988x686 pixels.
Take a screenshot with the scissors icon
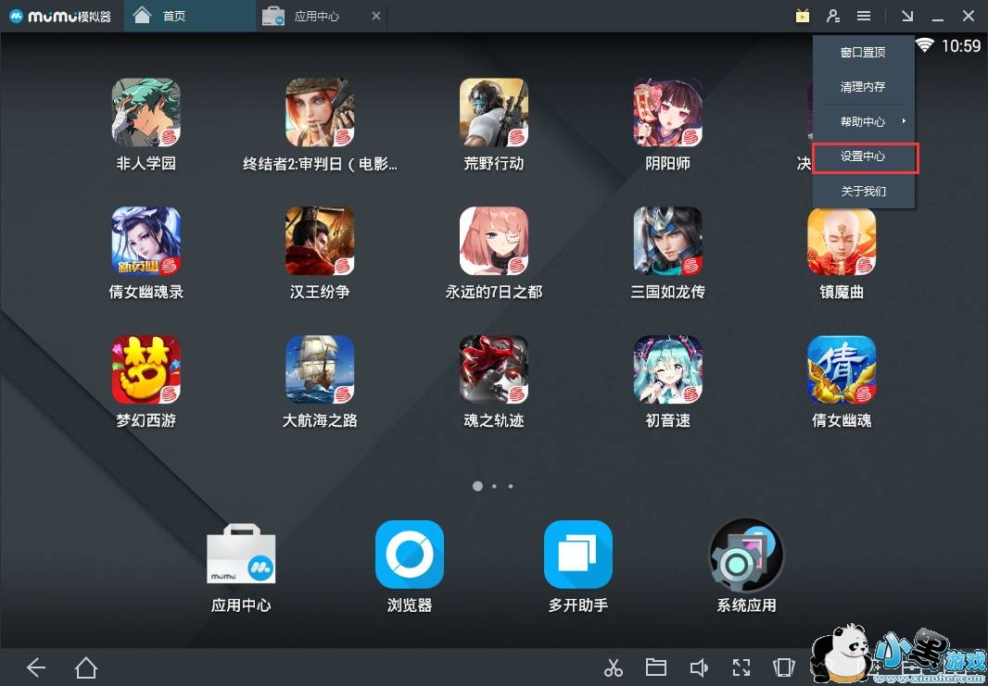pos(613,667)
